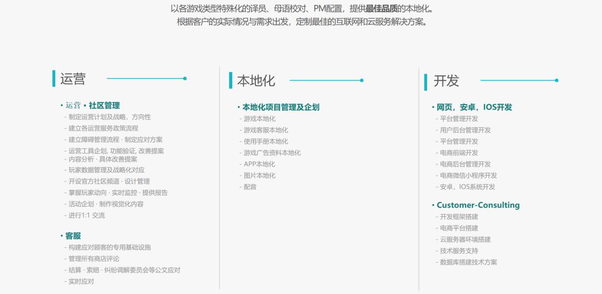Click the teal dot beside the 本地化 heading line

tap(362, 80)
